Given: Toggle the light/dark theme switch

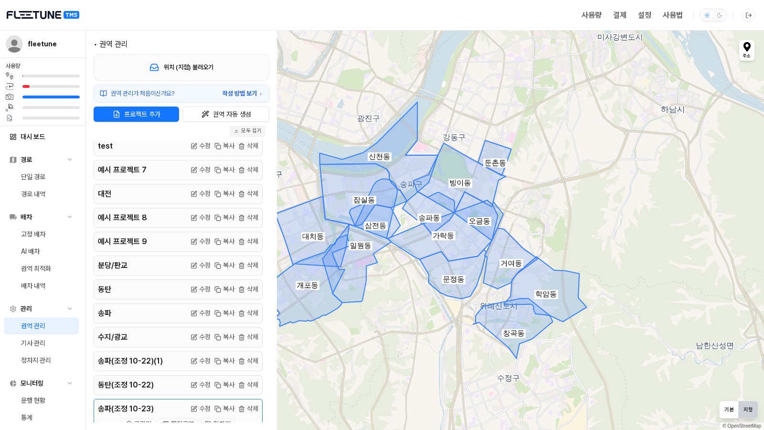Looking at the screenshot, I should tap(713, 15).
